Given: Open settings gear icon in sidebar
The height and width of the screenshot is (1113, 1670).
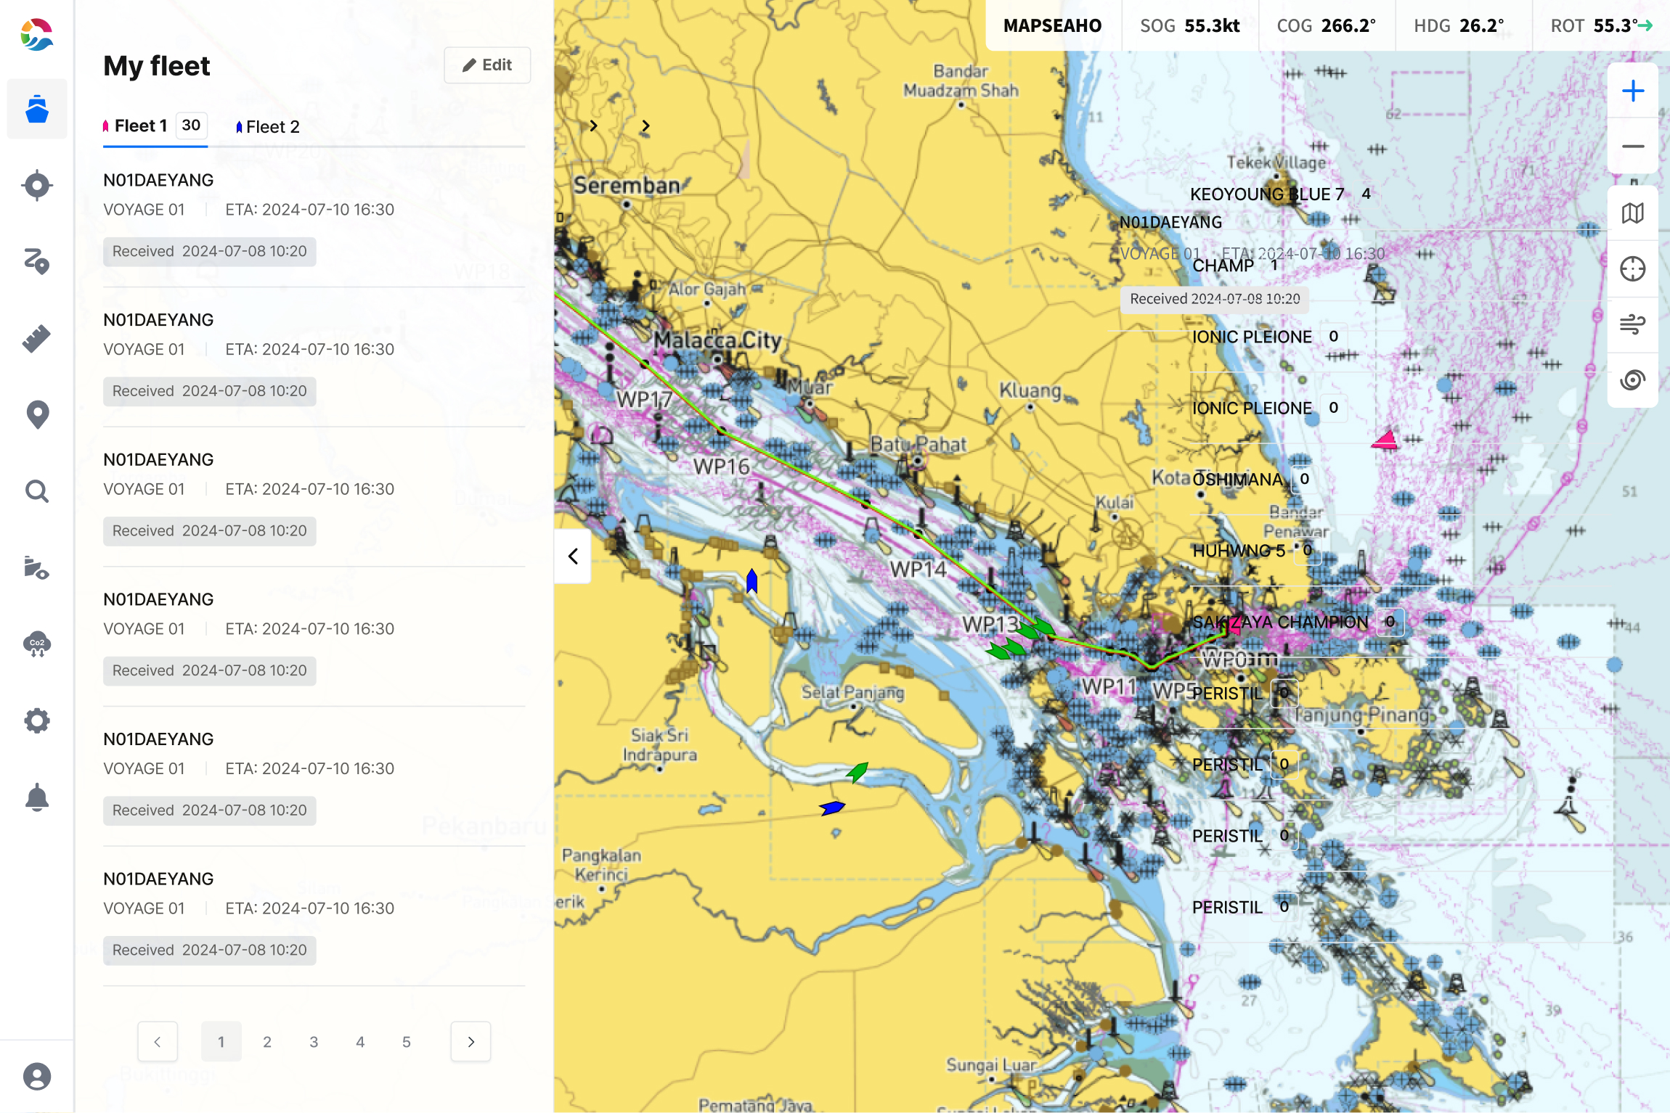Looking at the screenshot, I should pyautogui.click(x=37, y=720).
